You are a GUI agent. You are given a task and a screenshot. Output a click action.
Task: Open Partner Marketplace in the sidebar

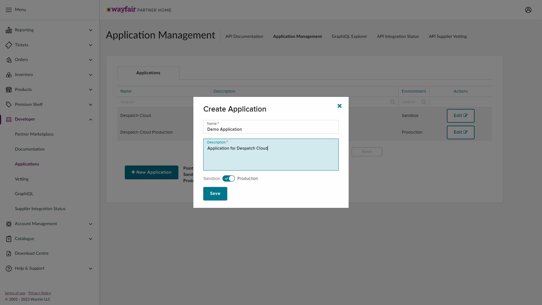[x=34, y=134]
